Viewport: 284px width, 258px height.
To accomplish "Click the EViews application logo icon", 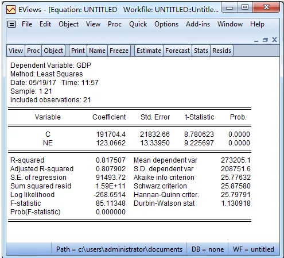I will pyautogui.click(x=11, y=10).
